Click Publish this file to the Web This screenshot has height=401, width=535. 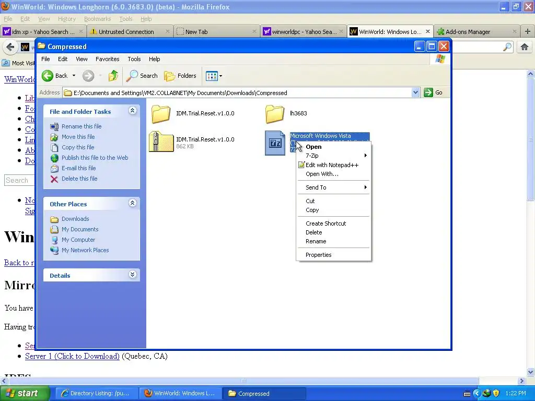95,158
